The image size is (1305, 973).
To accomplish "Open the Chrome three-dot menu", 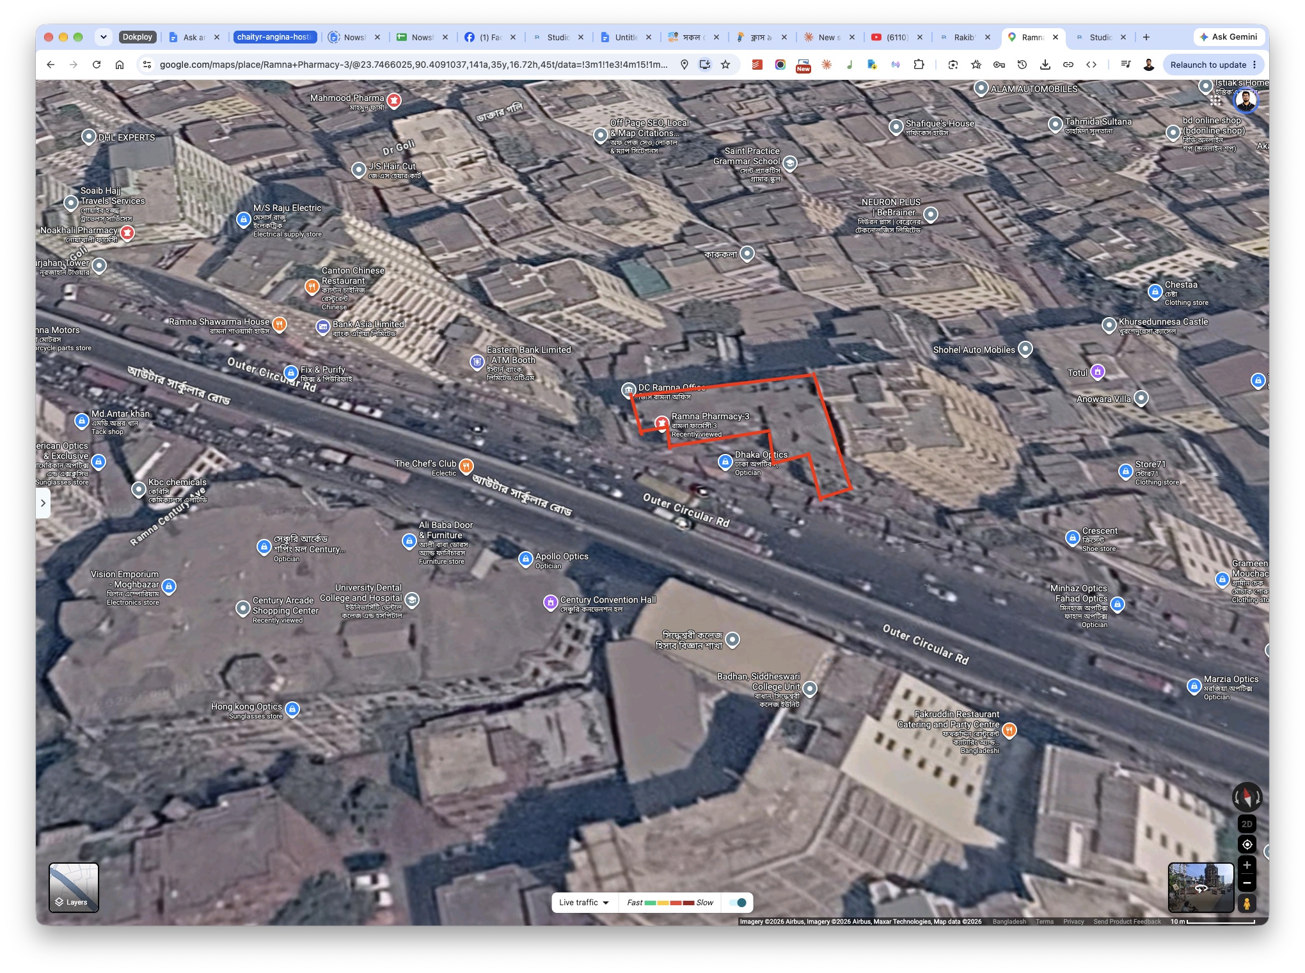I will [1254, 65].
